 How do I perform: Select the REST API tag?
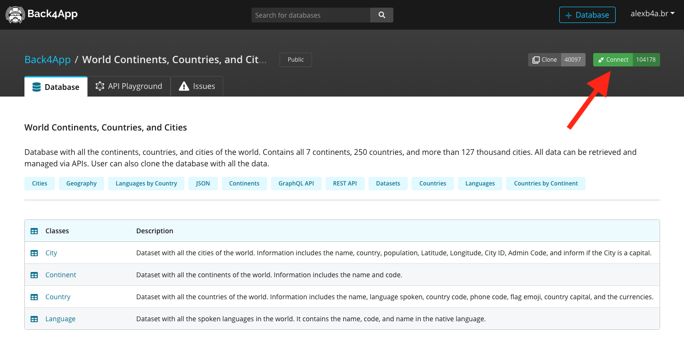(345, 184)
